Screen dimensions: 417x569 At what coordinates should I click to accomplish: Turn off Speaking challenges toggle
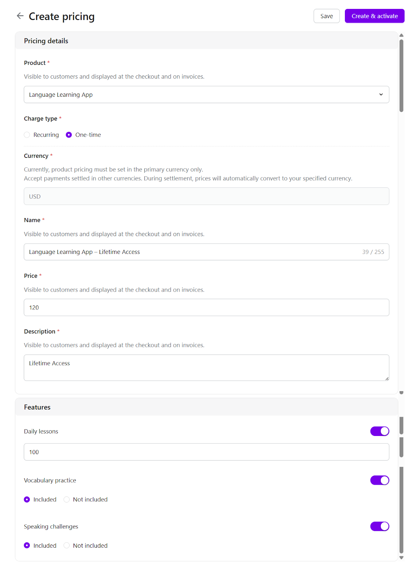(379, 526)
